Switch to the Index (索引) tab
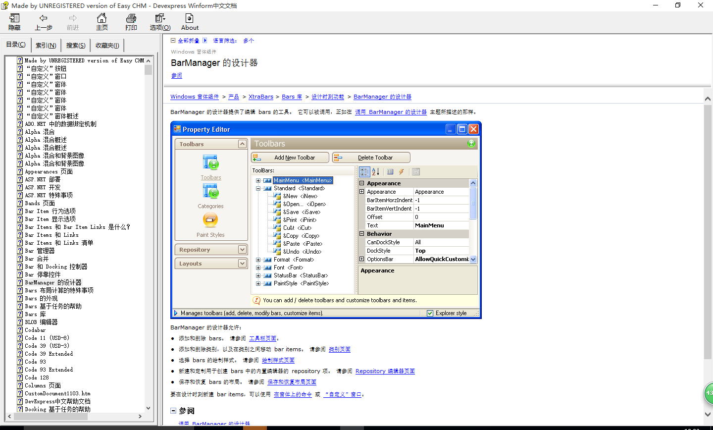Viewport: 713px width, 430px height. click(46, 46)
